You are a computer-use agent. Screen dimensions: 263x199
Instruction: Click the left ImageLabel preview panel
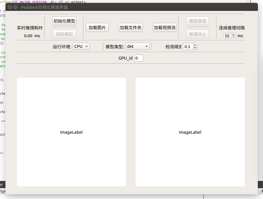pos(71,132)
